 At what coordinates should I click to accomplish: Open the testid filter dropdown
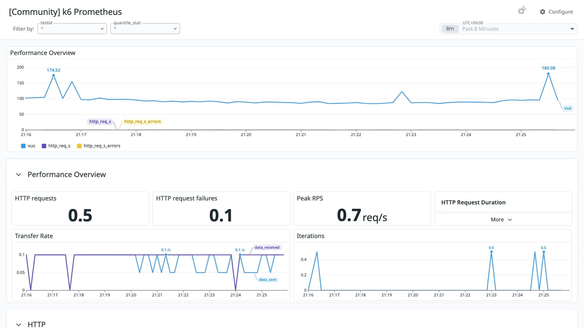(72, 29)
